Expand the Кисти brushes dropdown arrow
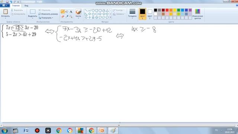Viewport: 238px width, 134px height. click(x=78, y=18)
